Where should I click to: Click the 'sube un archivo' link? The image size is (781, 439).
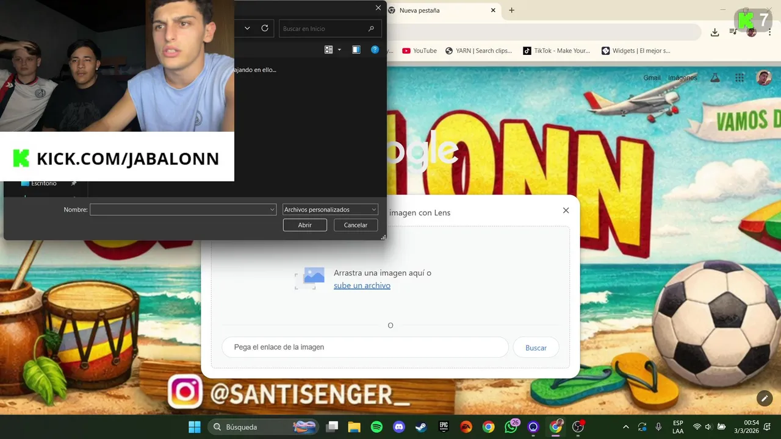coord(362,285)
